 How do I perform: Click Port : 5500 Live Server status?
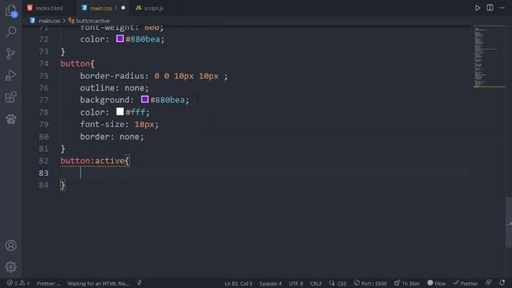(370, 283)
